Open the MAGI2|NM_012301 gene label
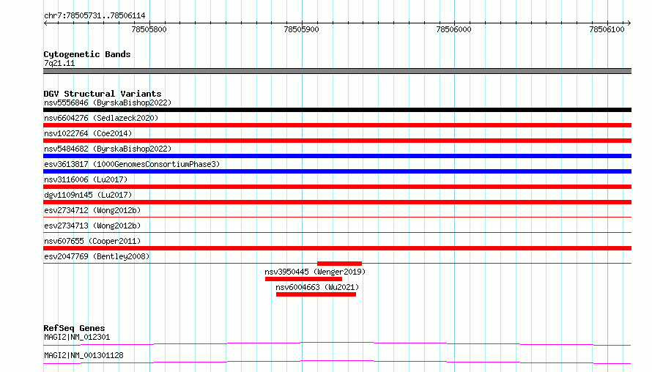This screenshot has width=652, height=372. click(x=77, y=337)
